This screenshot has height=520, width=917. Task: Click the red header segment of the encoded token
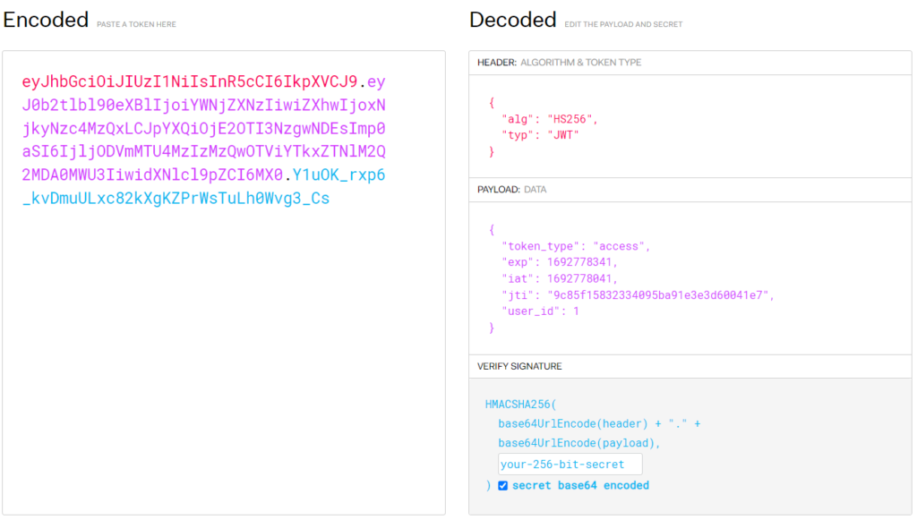[x=190, y=82]
